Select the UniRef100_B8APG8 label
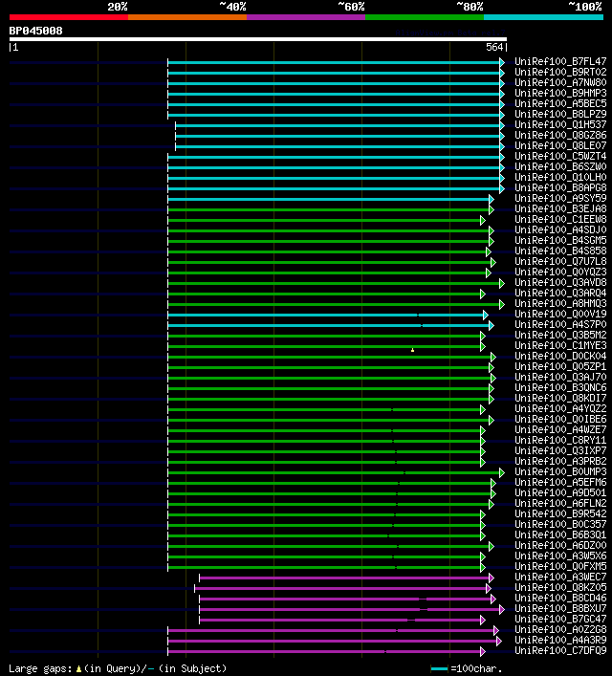The width and height of the screenshot is (612, 676). [x=560, y=188]
